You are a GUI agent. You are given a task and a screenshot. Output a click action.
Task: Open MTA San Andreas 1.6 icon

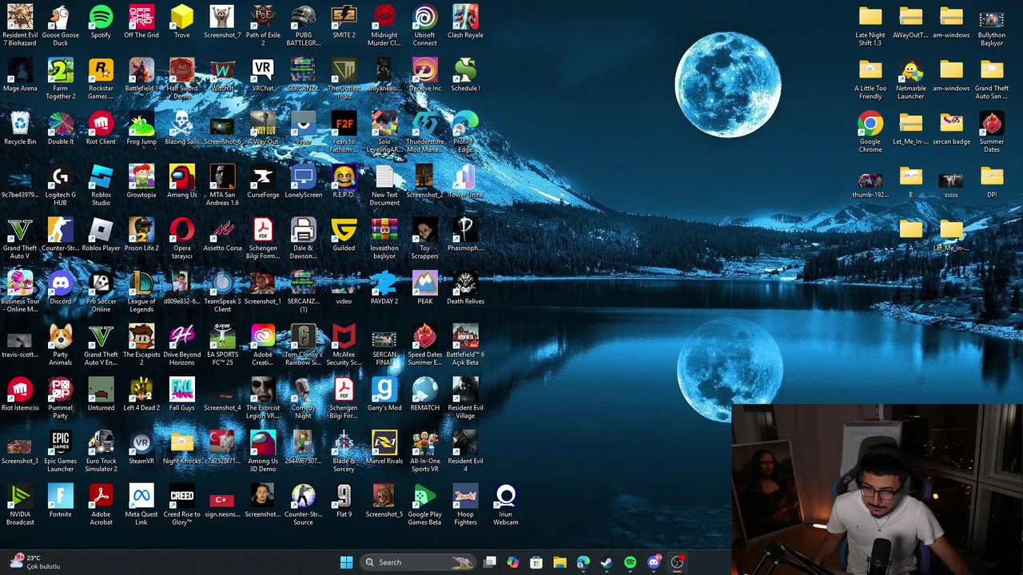tap(222, 185)
